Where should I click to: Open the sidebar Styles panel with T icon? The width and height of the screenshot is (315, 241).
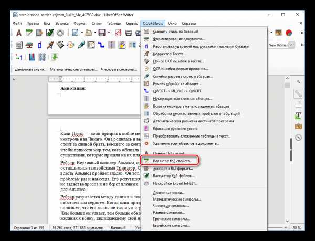tap(298, 116)
